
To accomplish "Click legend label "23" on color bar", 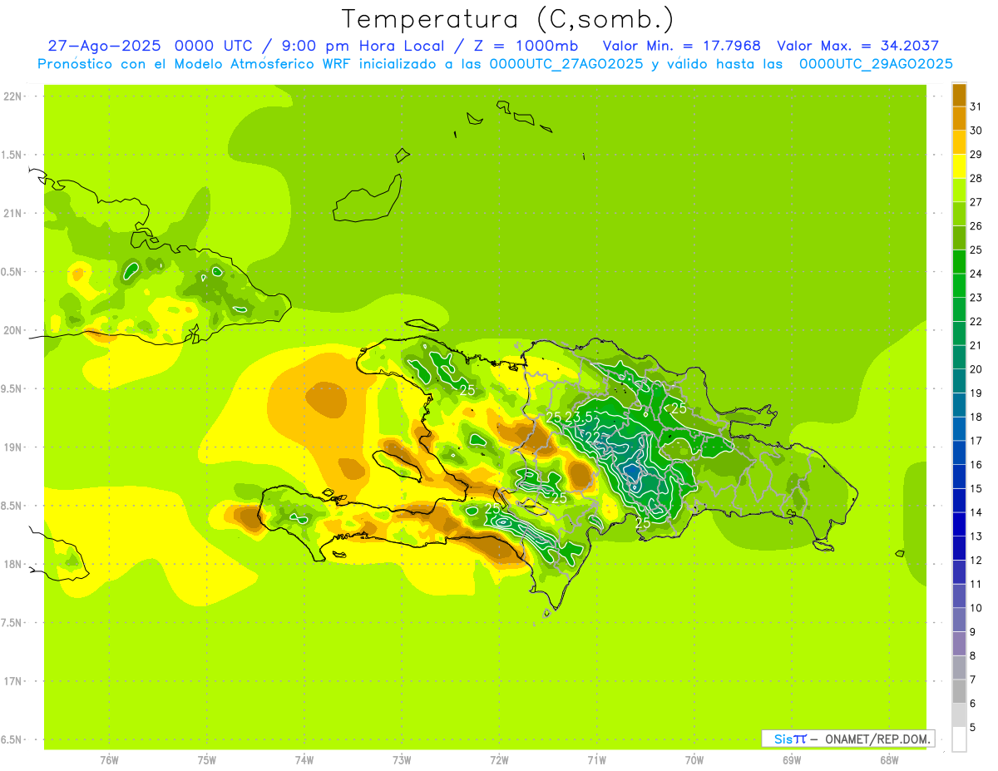I will pos(976,298).
